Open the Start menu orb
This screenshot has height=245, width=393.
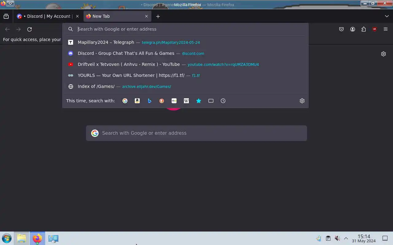6,238
